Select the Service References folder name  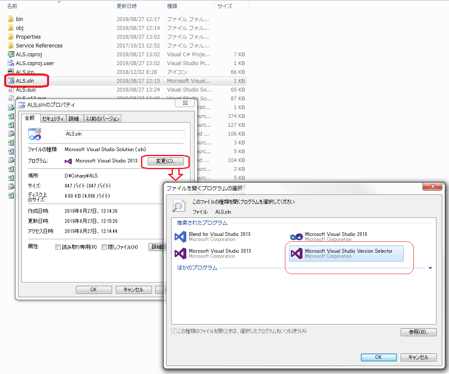39,45
